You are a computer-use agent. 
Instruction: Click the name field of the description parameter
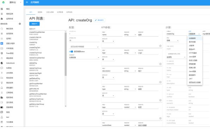coord(112,71)
